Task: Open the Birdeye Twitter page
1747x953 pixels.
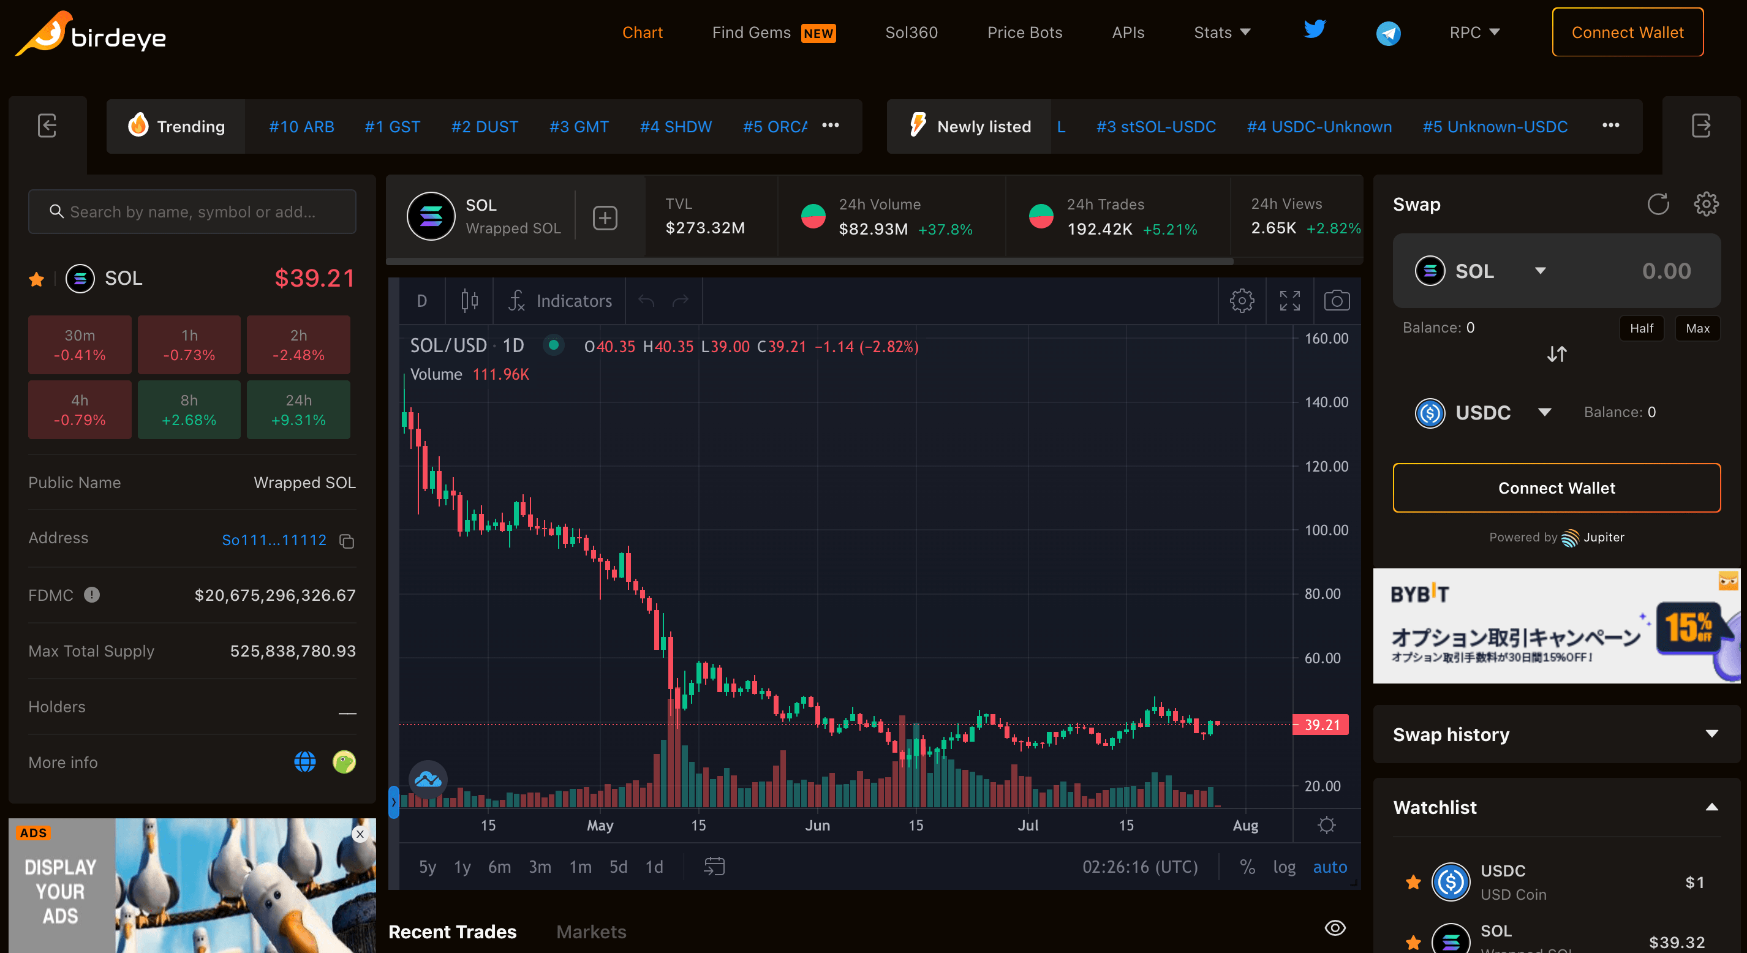Action: (x=1315, y=30)
